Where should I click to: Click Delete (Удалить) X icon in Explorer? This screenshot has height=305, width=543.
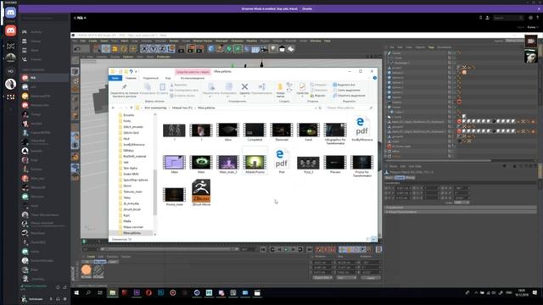point(244,86)
